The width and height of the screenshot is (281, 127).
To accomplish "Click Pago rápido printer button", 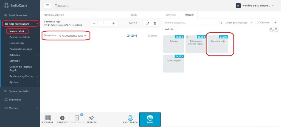I will [130, 120].
